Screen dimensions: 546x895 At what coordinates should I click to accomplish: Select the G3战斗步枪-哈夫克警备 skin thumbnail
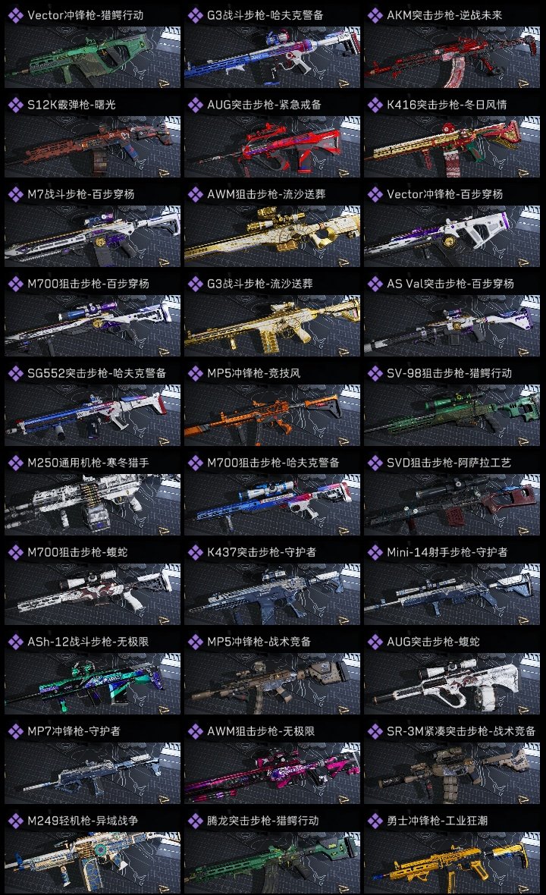pos(272,57)
